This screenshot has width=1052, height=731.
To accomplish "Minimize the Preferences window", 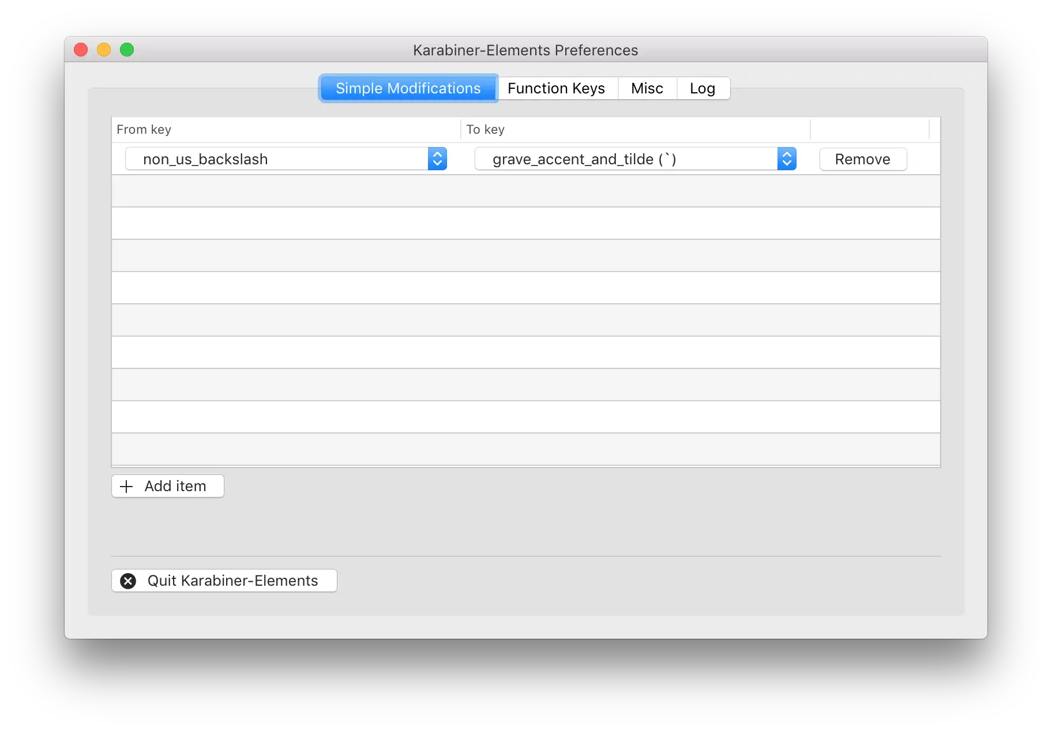I will (x=104, y=50).
